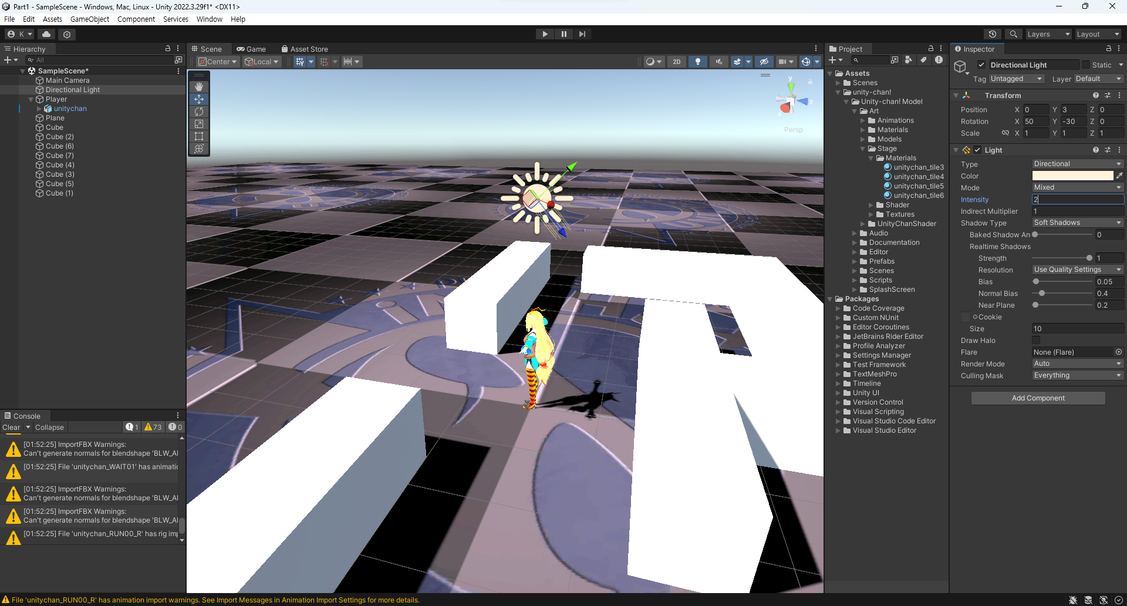Click the light Color swatch
The width and height of the screenshot is (1127, 606).
coord(1072,176)
